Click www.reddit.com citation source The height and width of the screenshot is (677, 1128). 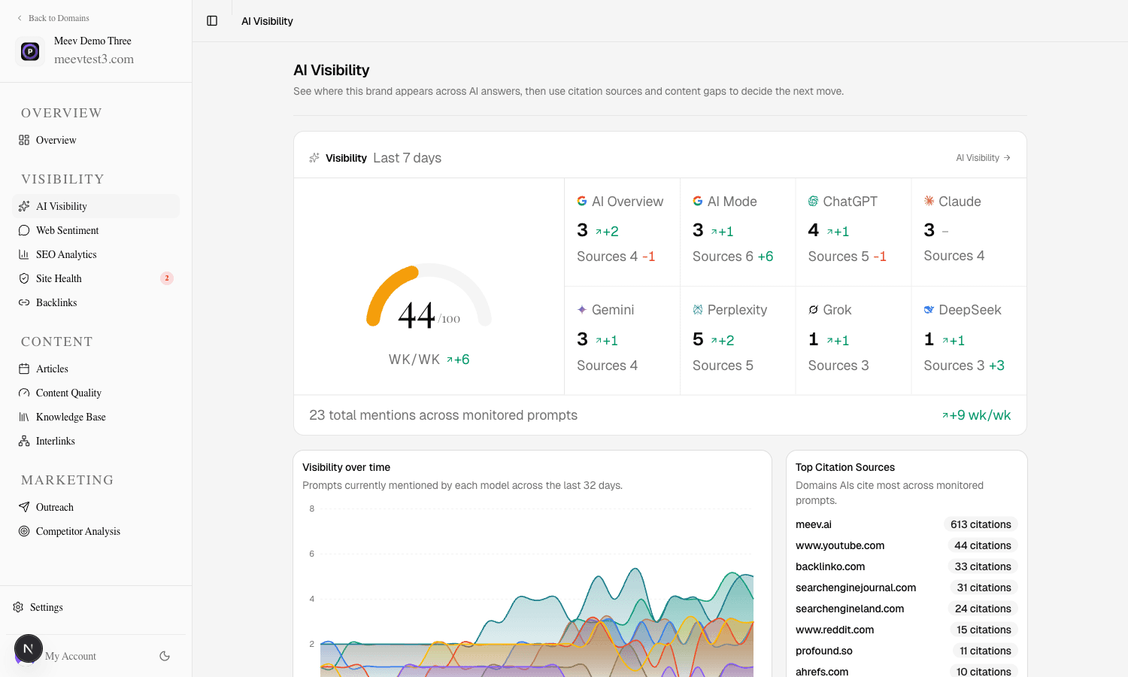pos(835,630)
